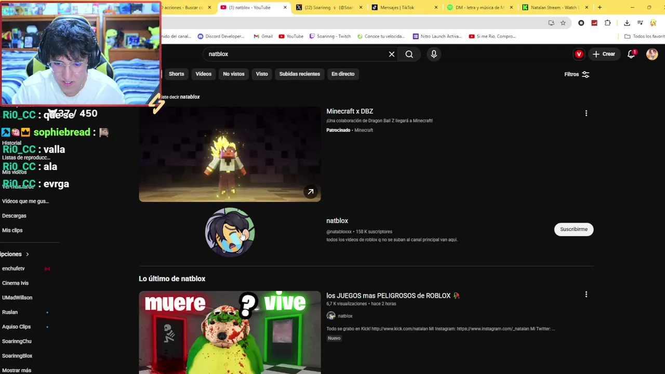
Task: Select the En directo filter chip
Action: pyautogui.click(x=343, y=74)
